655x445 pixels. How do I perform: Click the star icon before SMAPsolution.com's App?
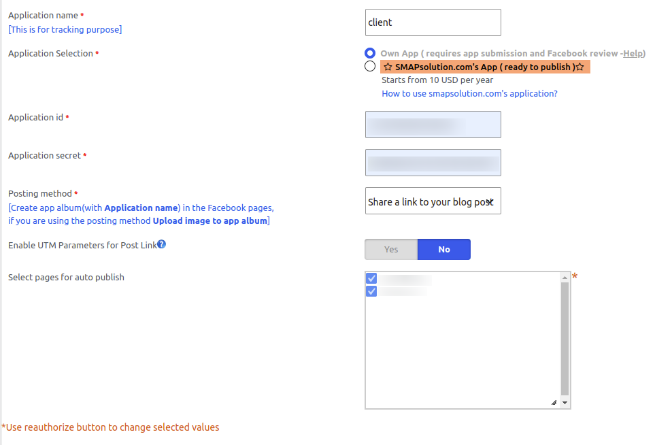pyautogui.click(x=388, y=67)
